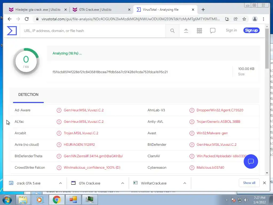Open the comments speech bubble icon
273x205 pixels.
coord(212,31)
